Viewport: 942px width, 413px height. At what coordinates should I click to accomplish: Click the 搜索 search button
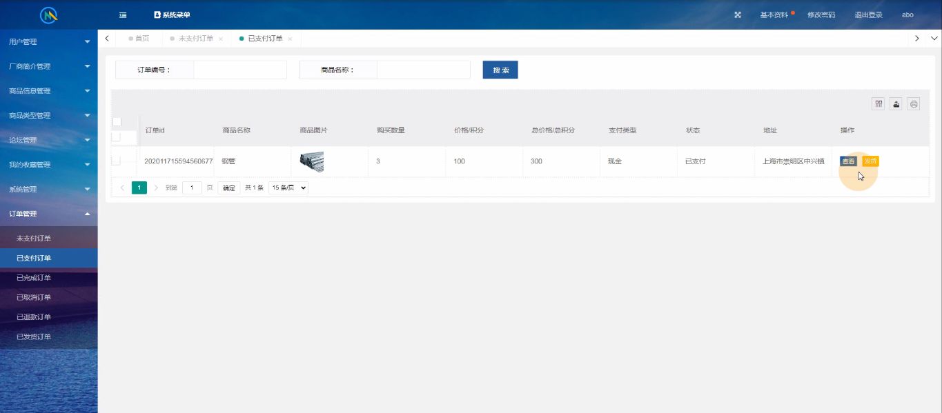[x=500, y=70]
